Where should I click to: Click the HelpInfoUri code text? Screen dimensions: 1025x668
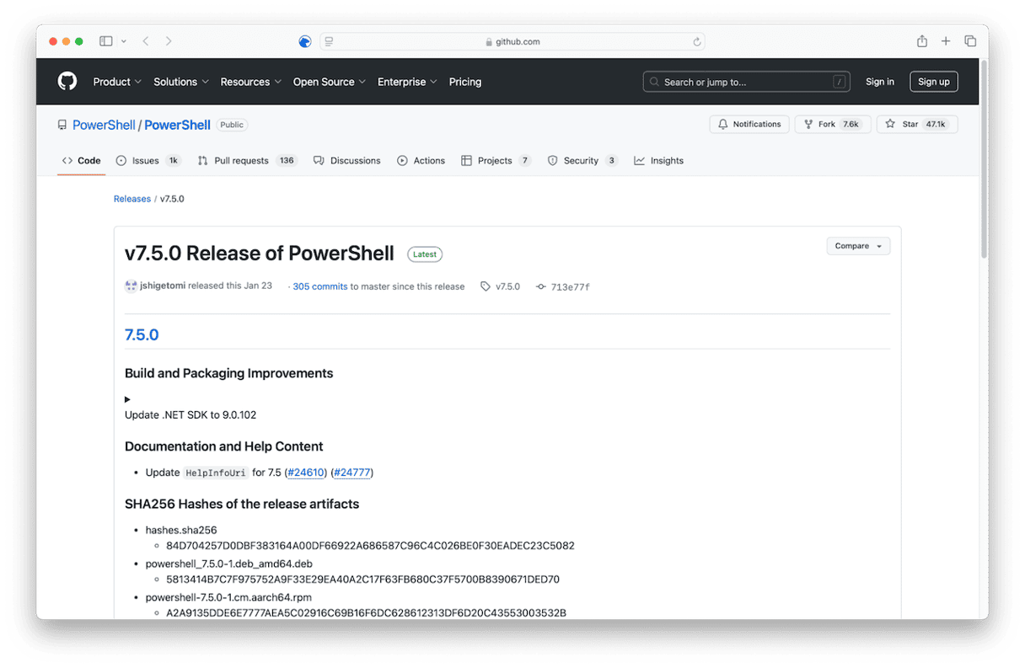[216, 473]
